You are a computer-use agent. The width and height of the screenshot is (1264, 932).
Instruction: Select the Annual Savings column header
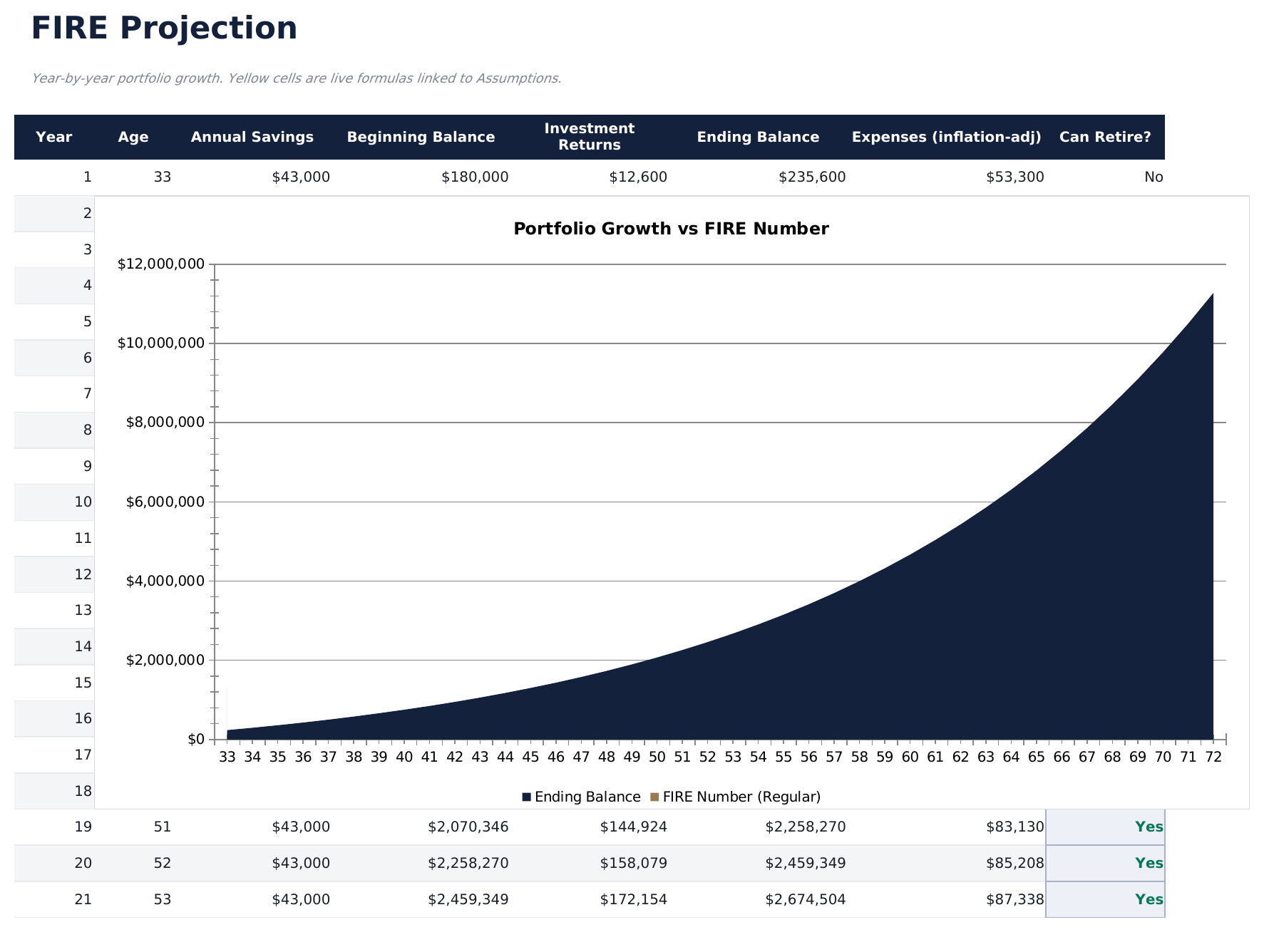click(x=252, y=138)
